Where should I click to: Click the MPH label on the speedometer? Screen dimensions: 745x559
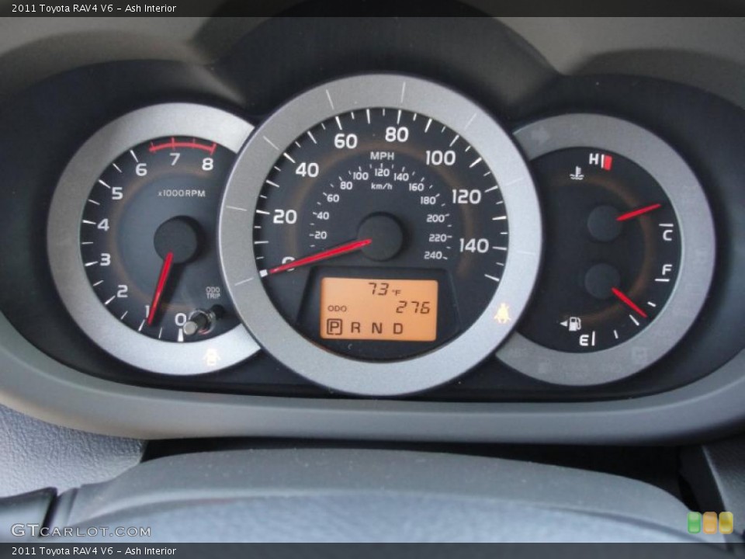(382, 156)
